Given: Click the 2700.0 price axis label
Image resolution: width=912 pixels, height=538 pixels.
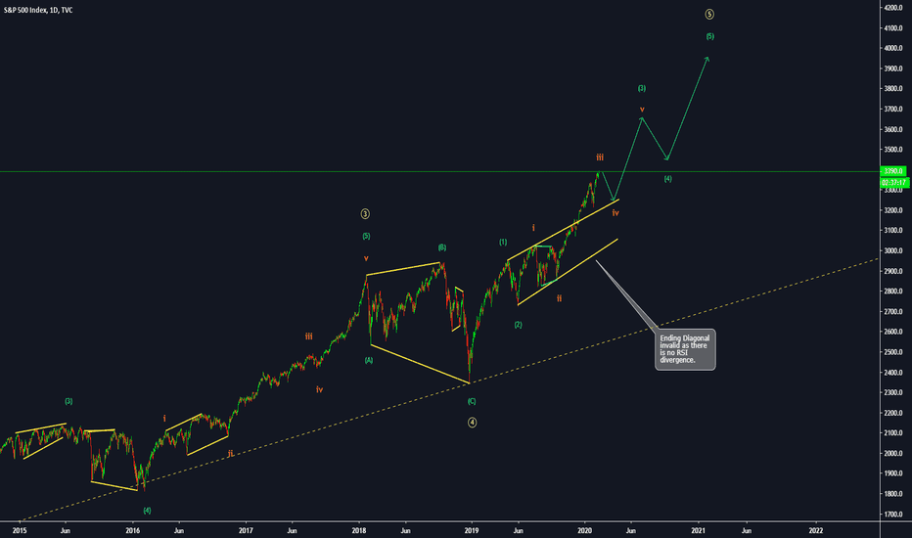Looking at the screenshot, I should coord(893,312).
